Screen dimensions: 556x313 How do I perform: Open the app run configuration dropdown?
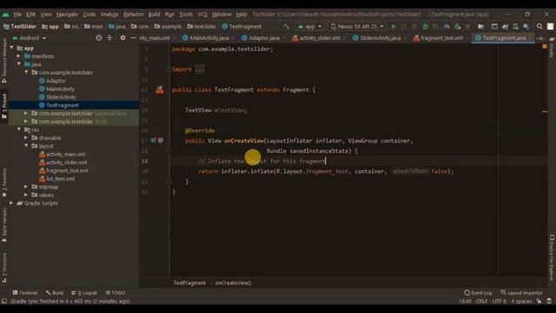tap(309, 27)
